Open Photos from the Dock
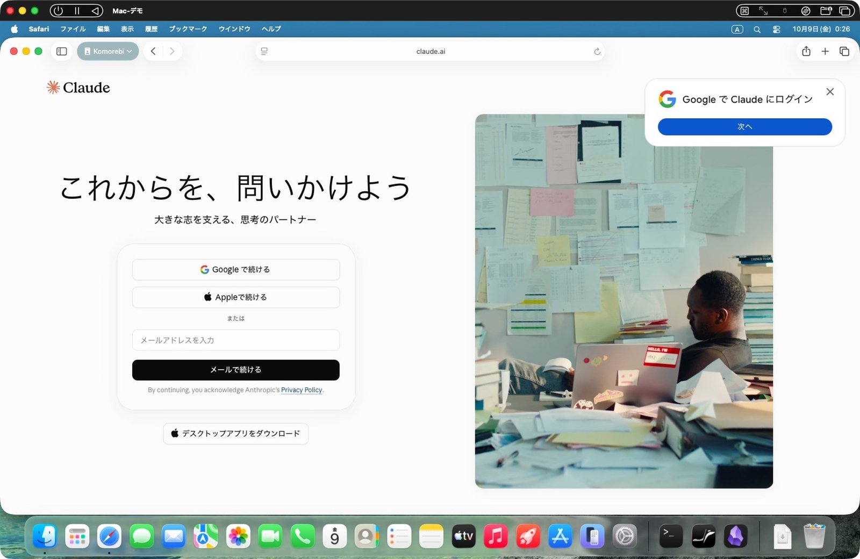The image size is (860, 559). tap(238, 536)
